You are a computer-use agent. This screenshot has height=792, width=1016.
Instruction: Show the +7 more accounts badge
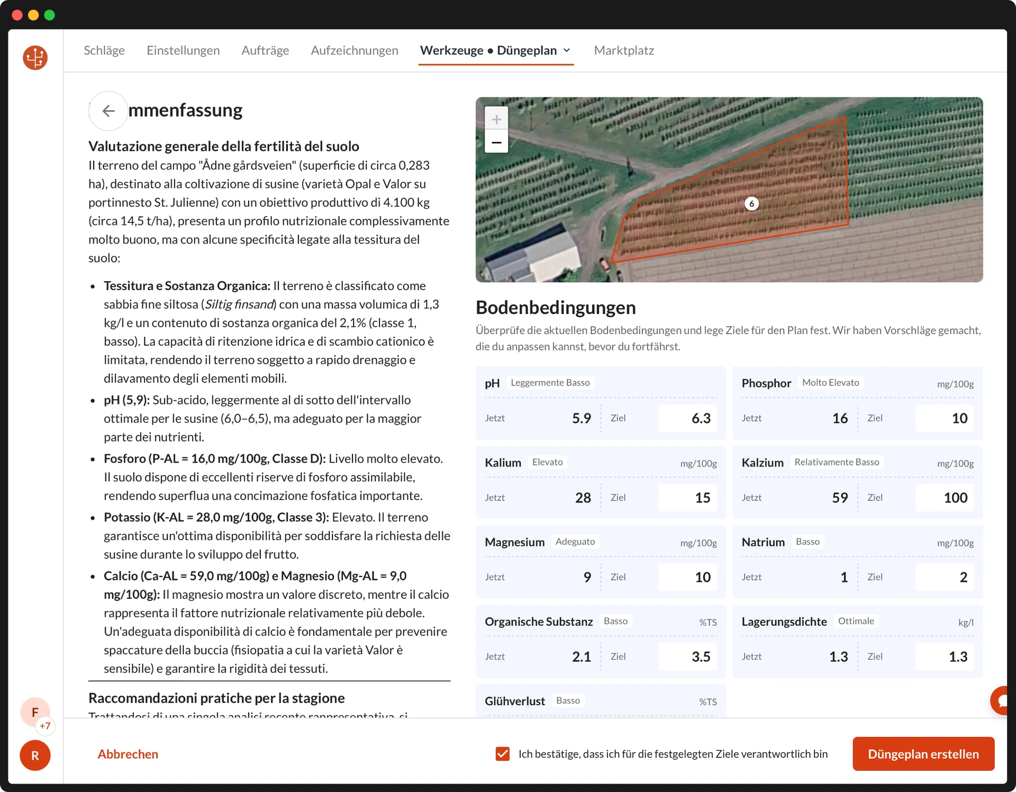tap(45, 726)
